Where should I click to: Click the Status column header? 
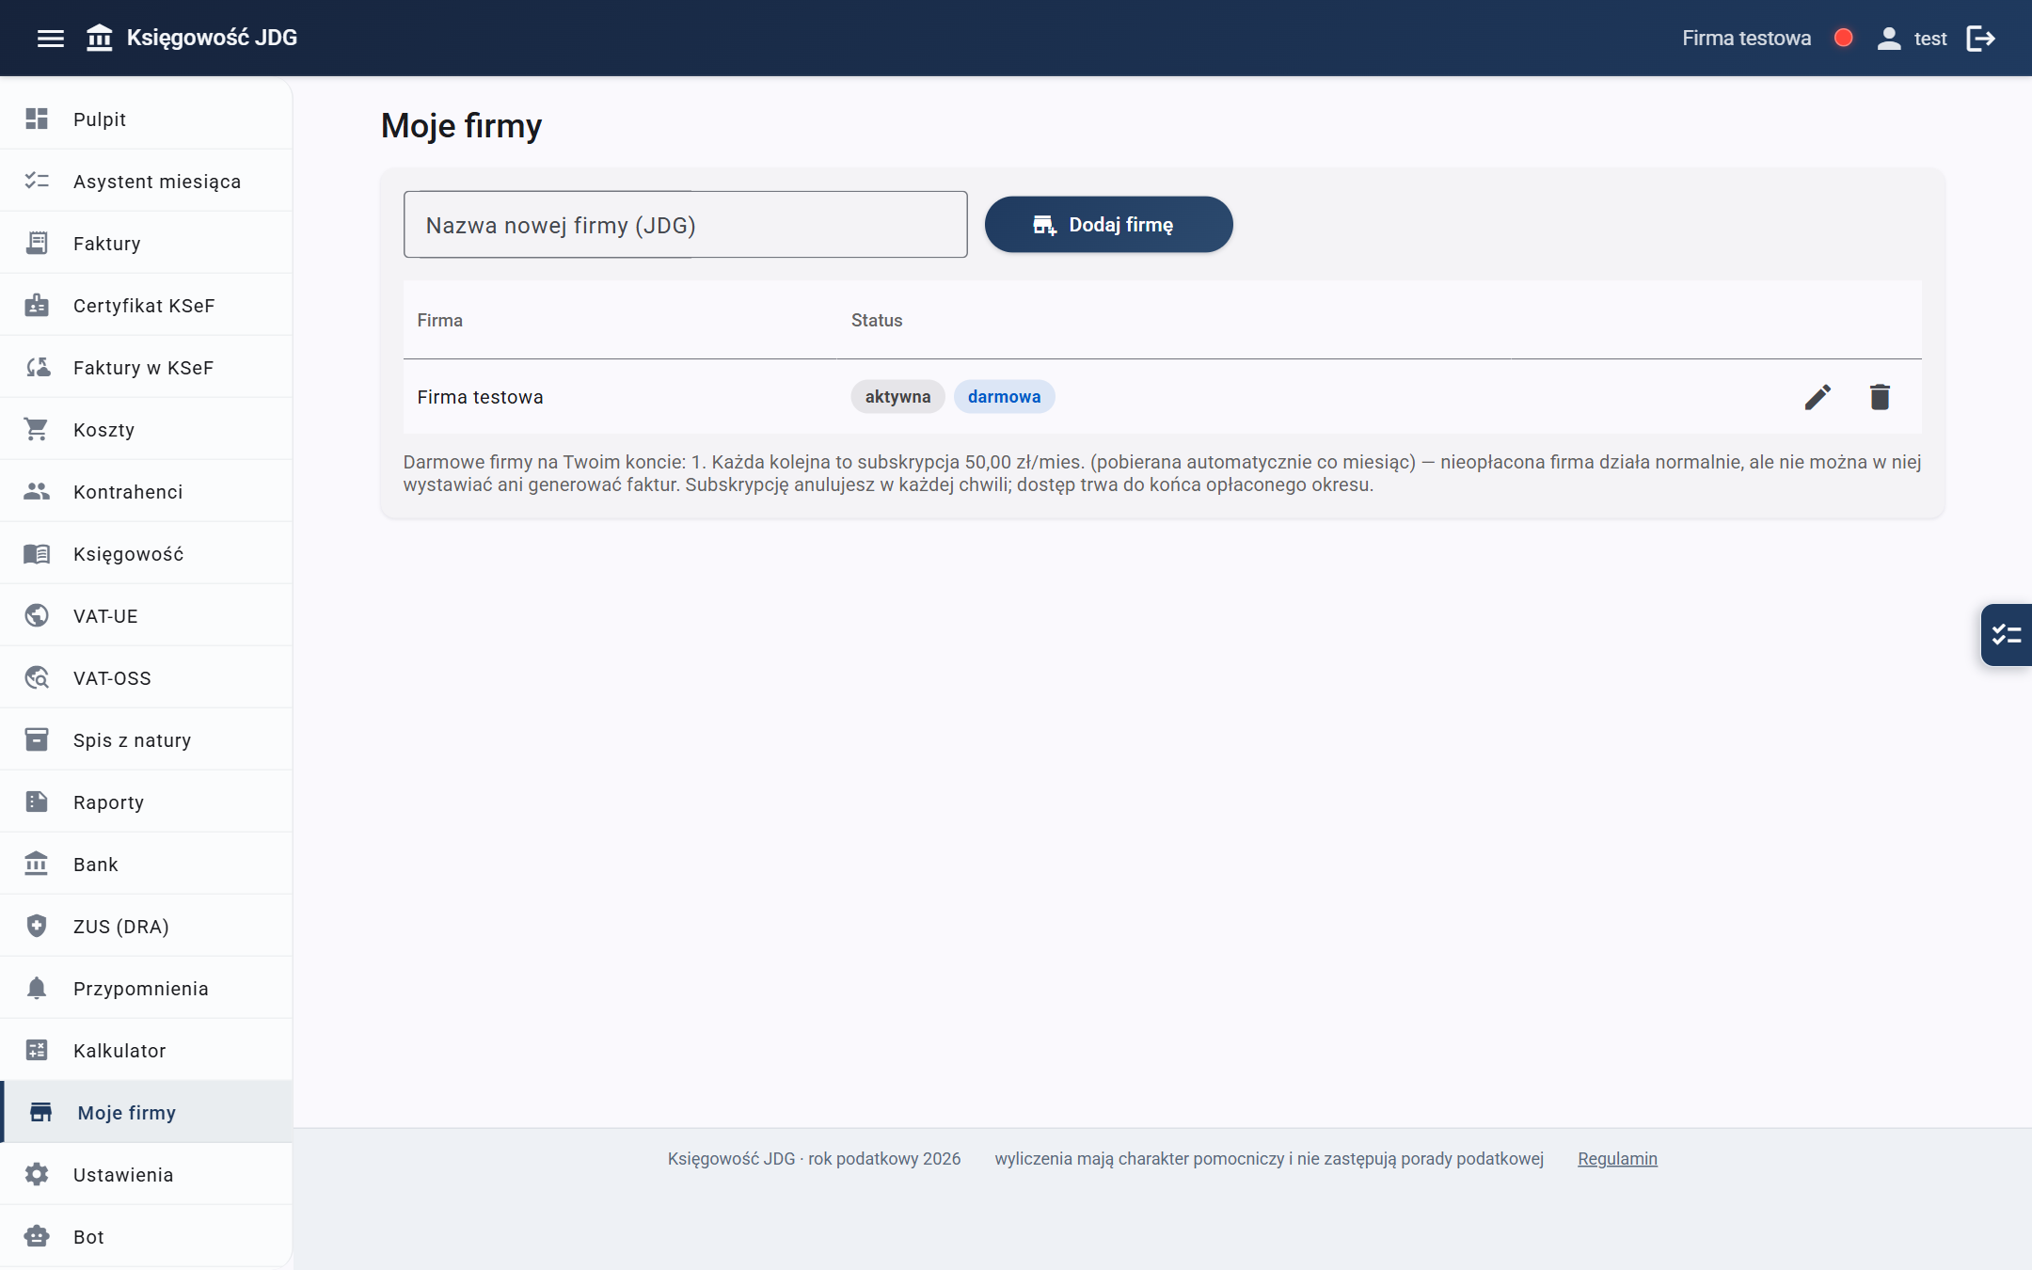coord(876,321)
